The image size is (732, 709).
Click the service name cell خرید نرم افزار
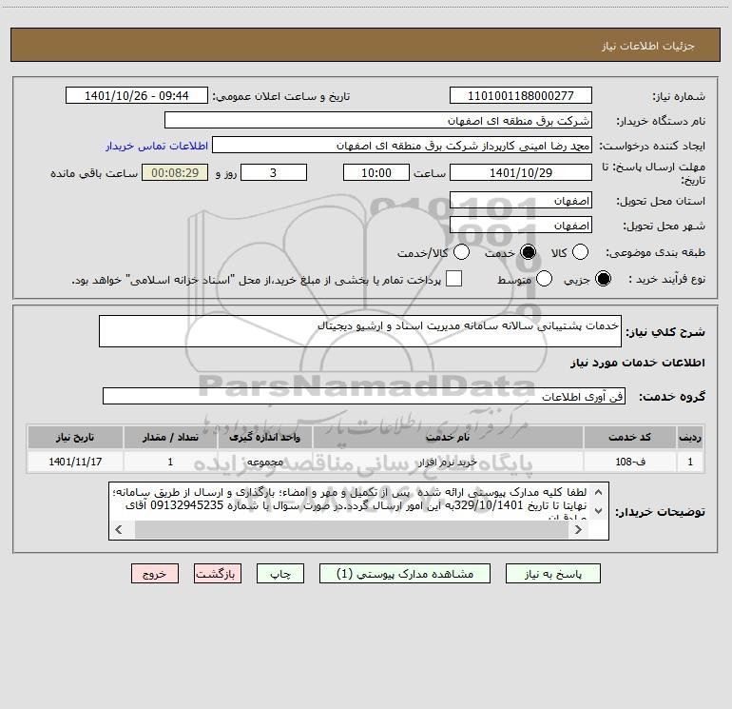click(x=448, y=462)
